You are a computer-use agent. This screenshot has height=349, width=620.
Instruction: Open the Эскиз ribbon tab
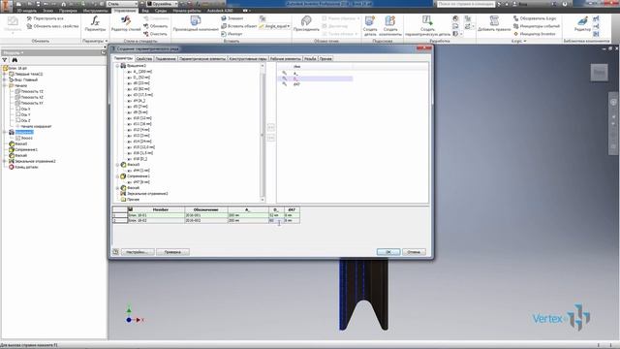(x=47, y=11)
